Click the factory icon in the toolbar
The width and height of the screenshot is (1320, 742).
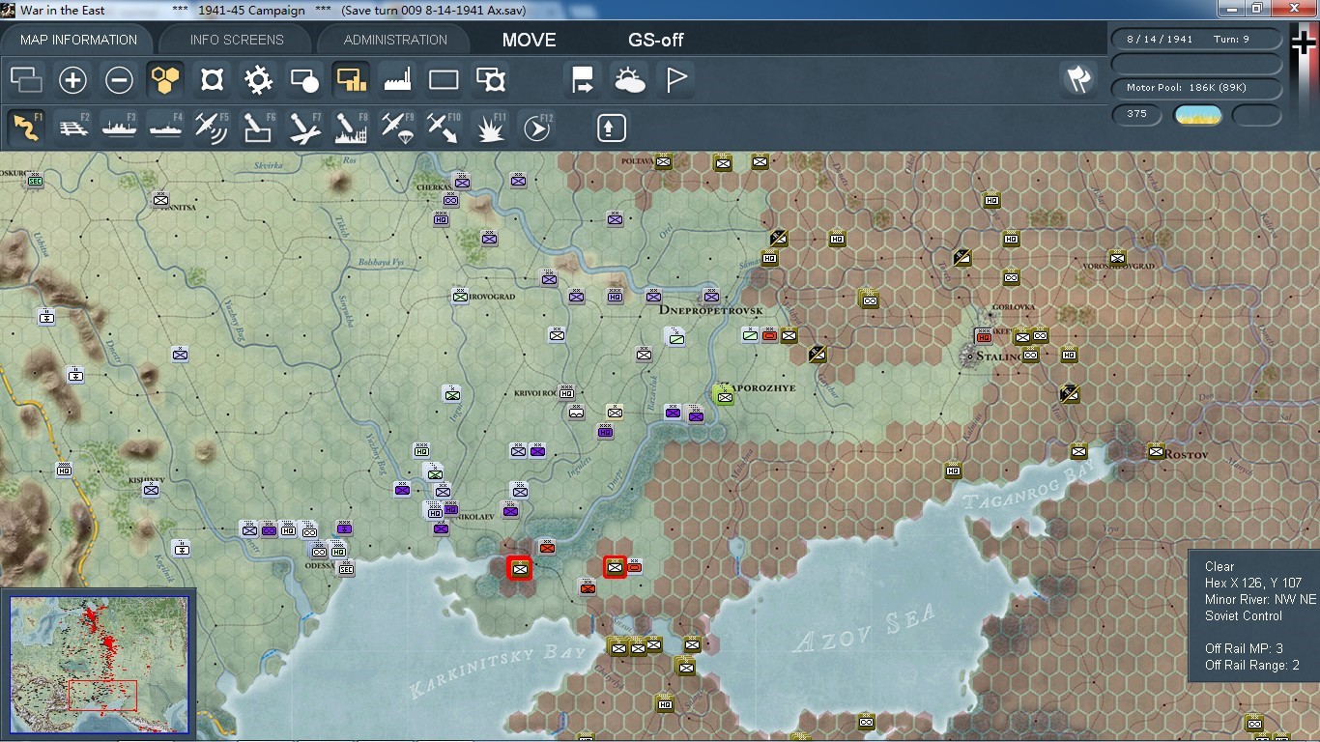point(397,80)
